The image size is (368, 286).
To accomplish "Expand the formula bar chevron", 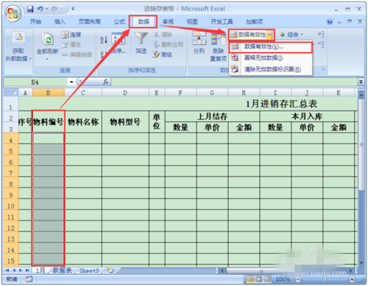I will coord(361,82).
